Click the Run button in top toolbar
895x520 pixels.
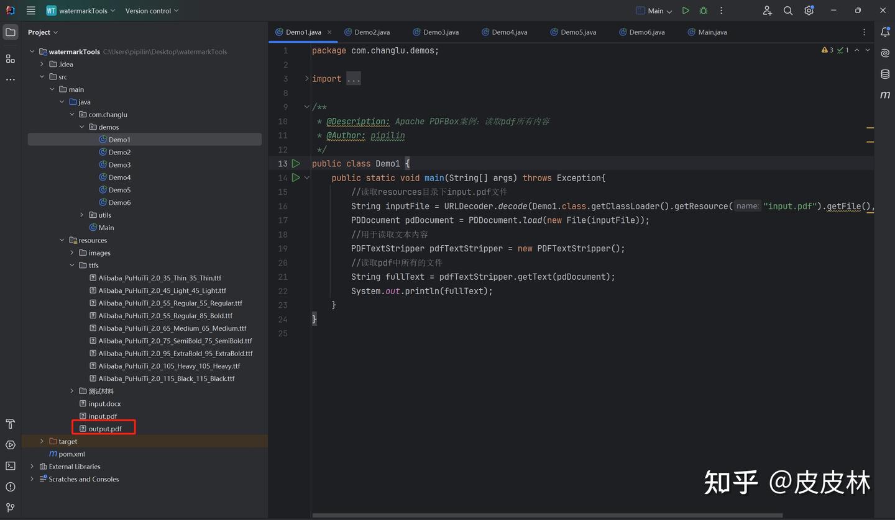coord(686,11)
